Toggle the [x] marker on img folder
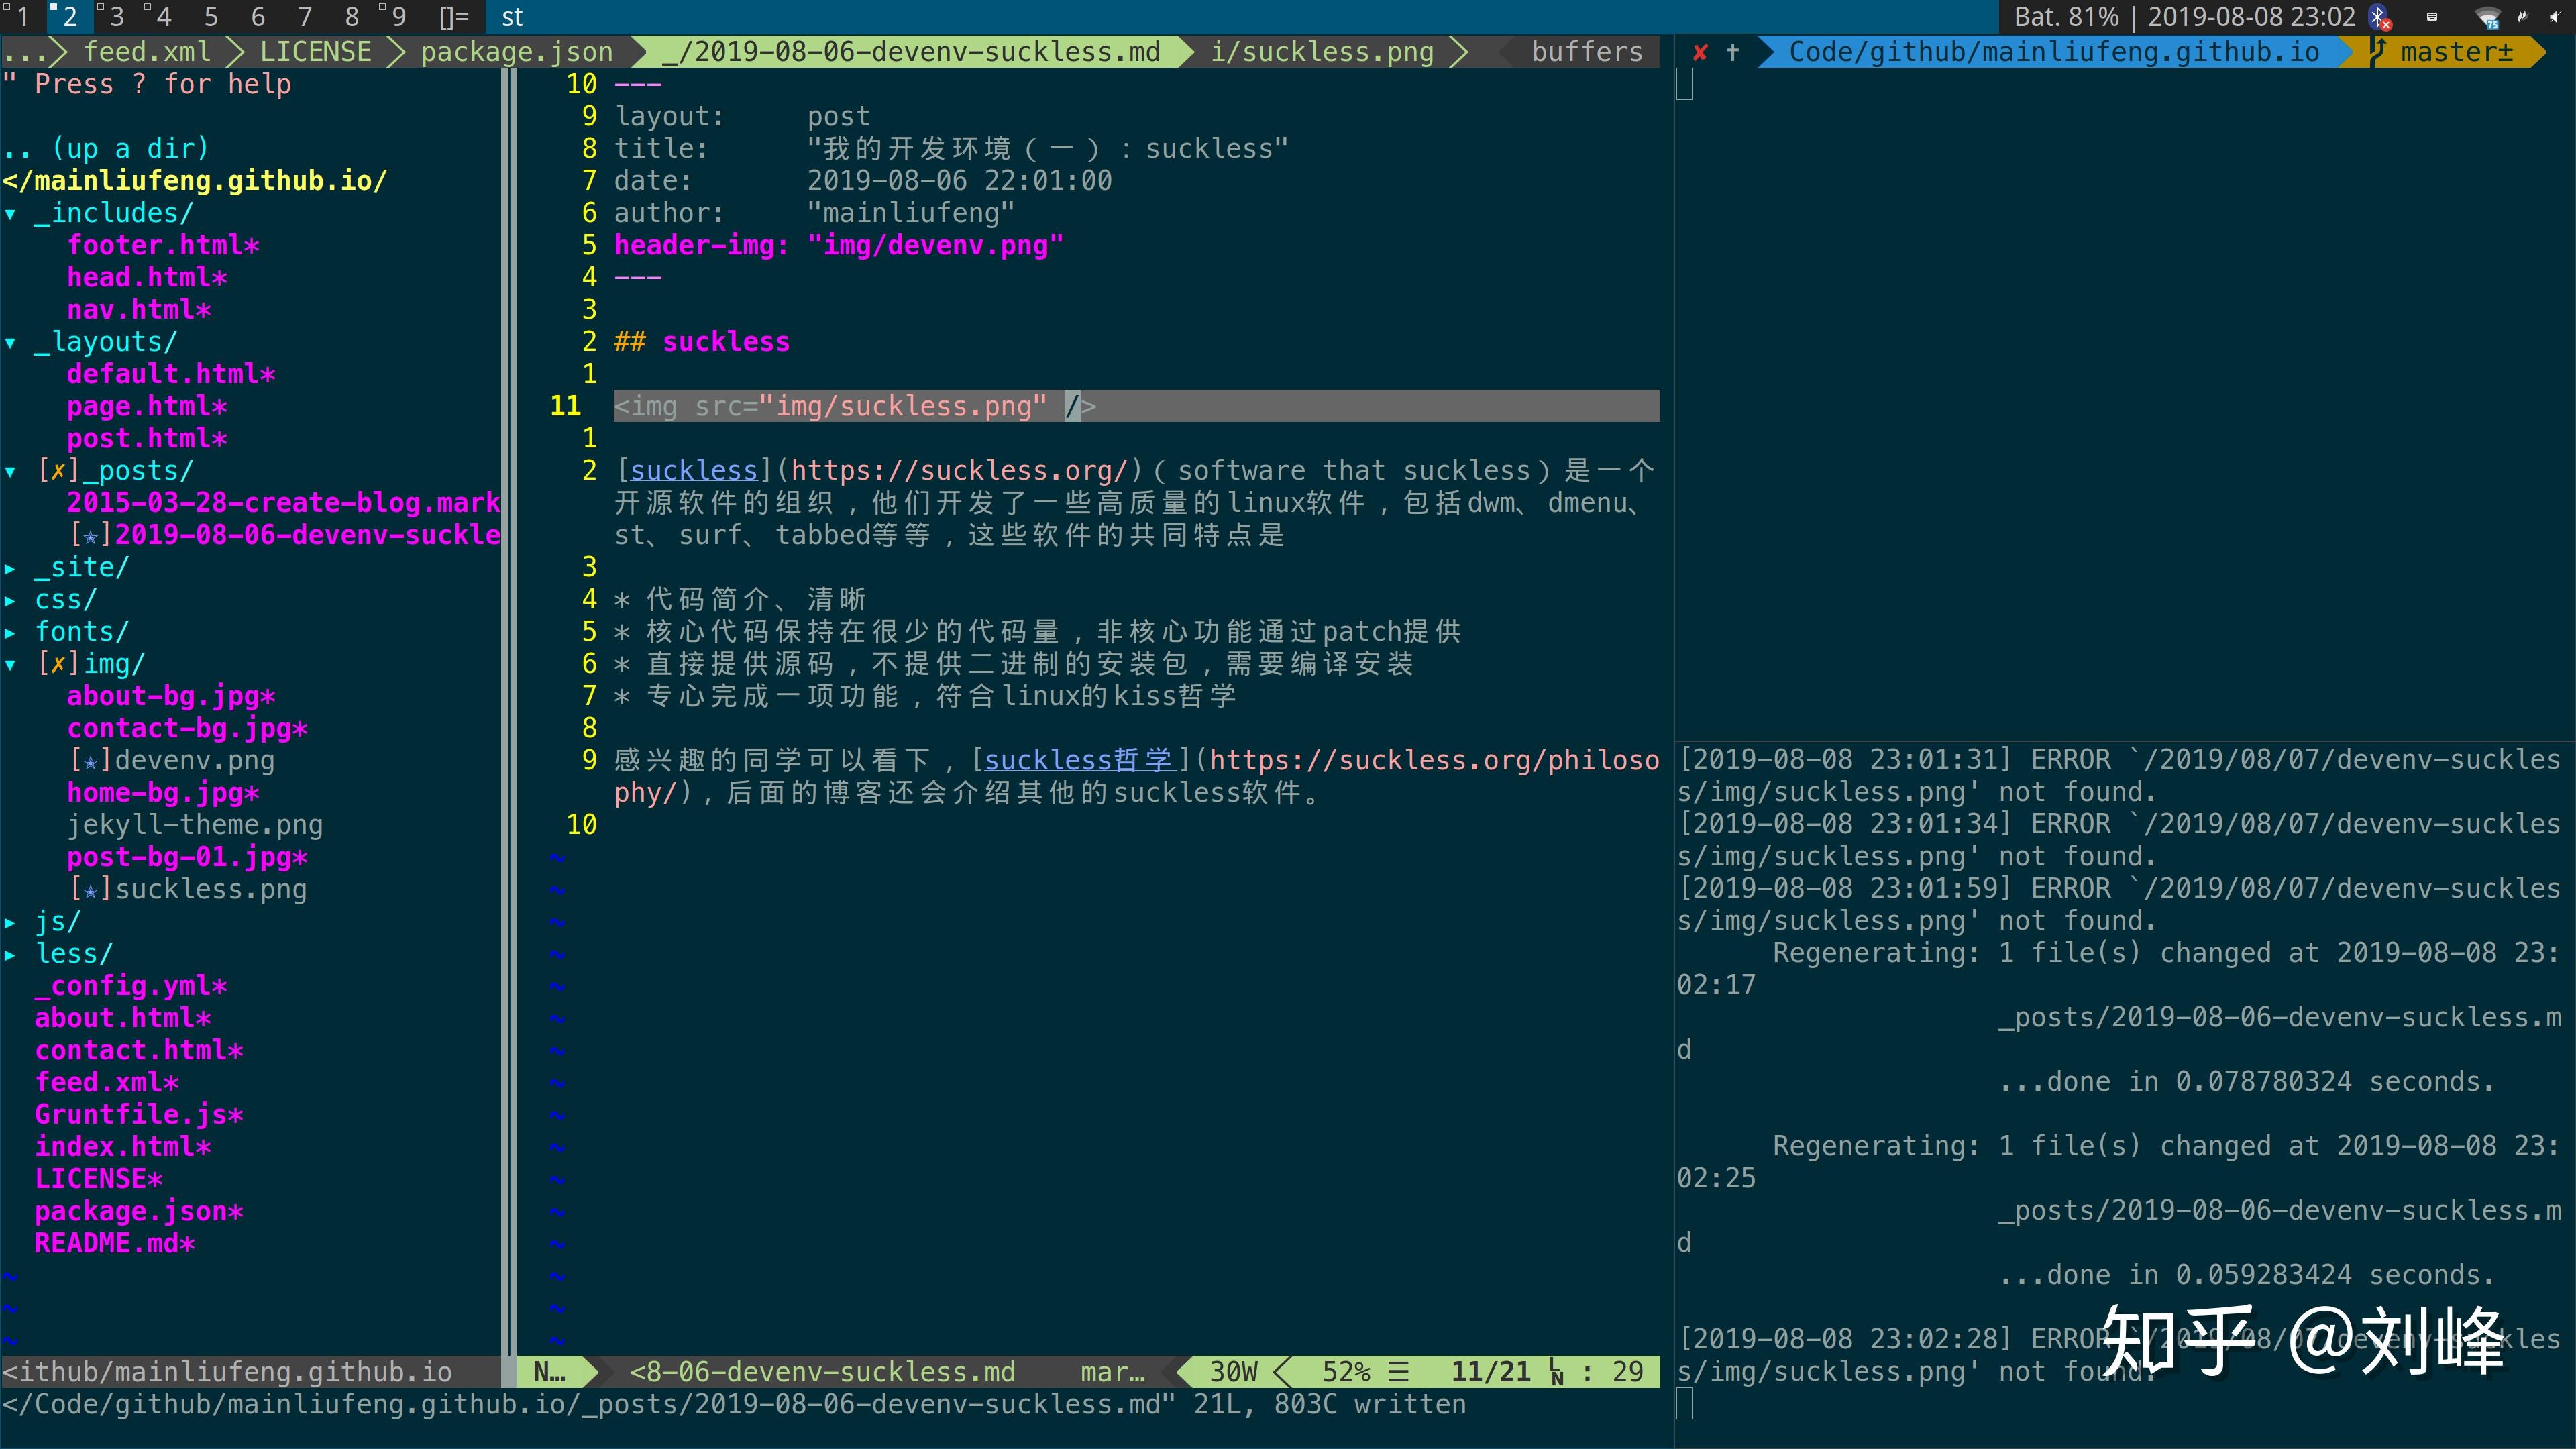Screen dimensions: 2576x1449 click(58, 664)
